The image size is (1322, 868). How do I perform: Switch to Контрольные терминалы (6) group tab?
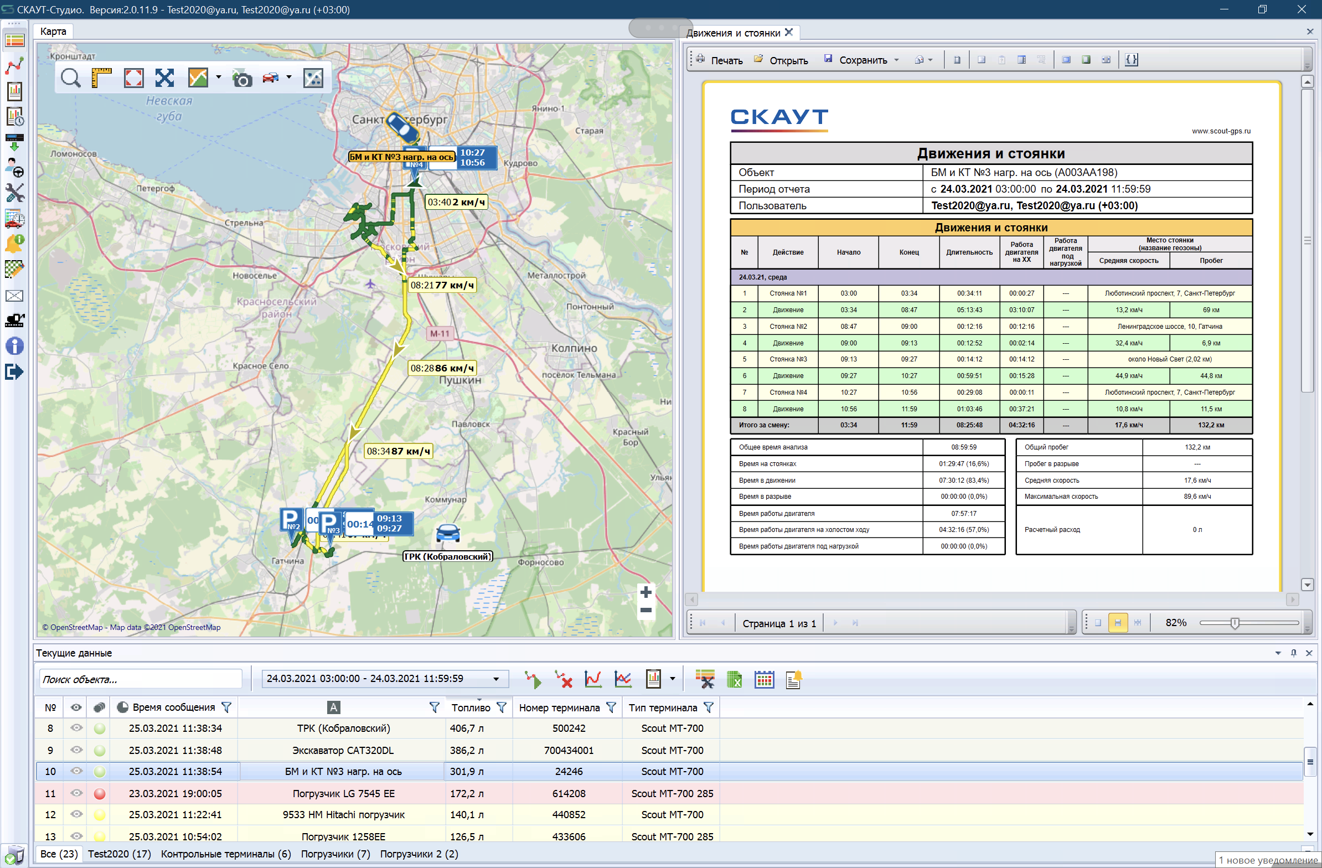coord(226,854)
